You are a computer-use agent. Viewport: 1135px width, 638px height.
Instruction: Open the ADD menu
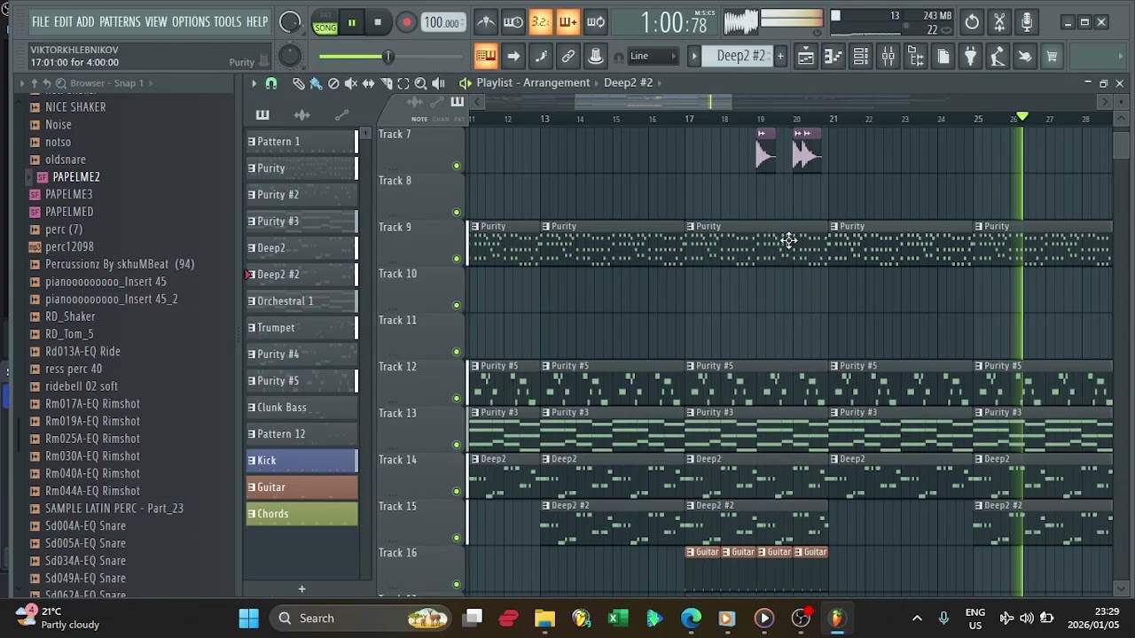point(85,22)
